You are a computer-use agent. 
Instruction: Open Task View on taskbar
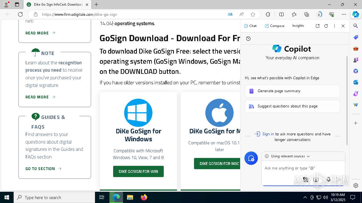(x=102, y=197)
